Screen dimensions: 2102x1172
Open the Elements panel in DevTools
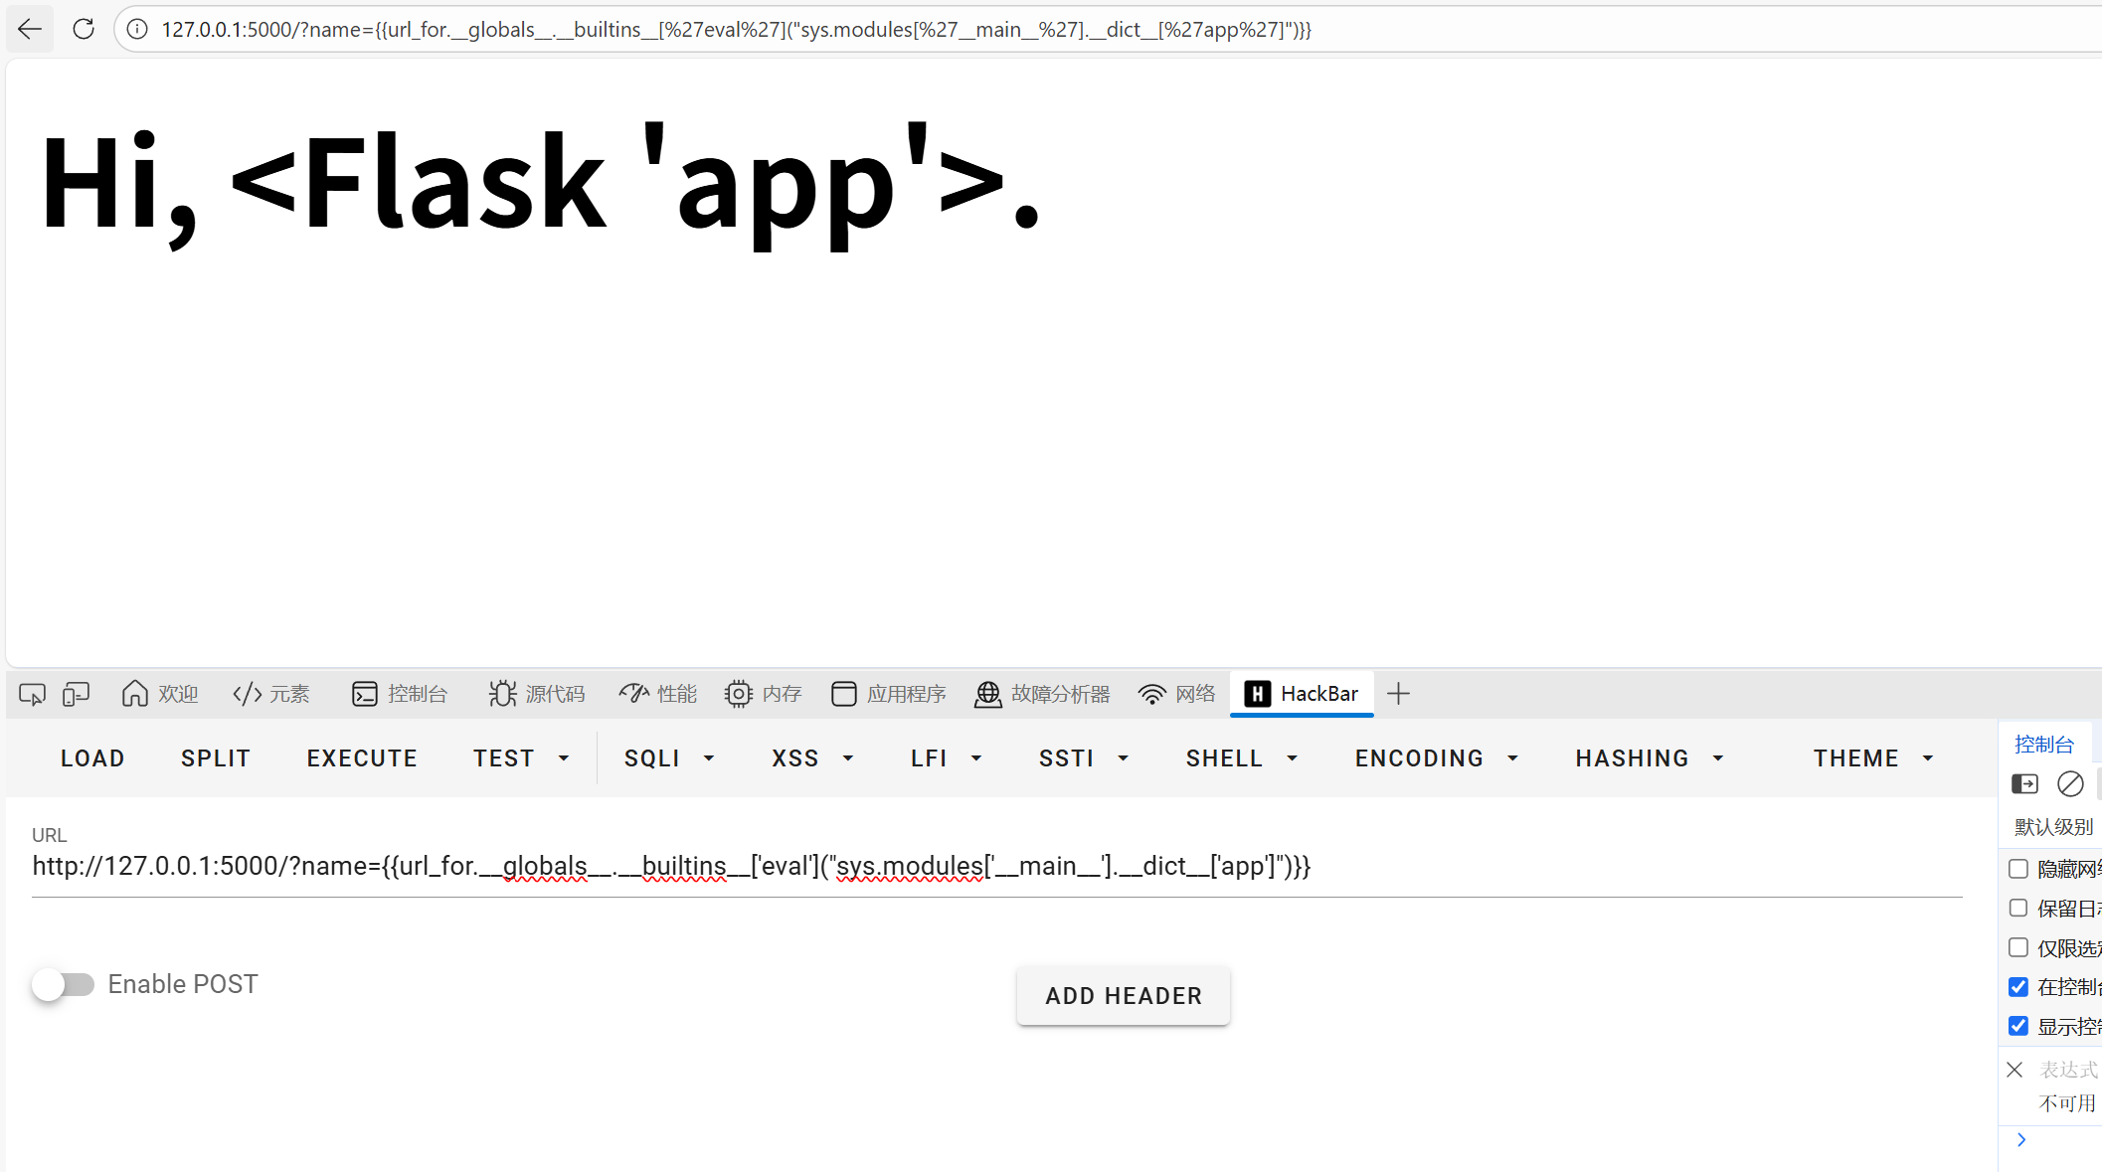270,693
